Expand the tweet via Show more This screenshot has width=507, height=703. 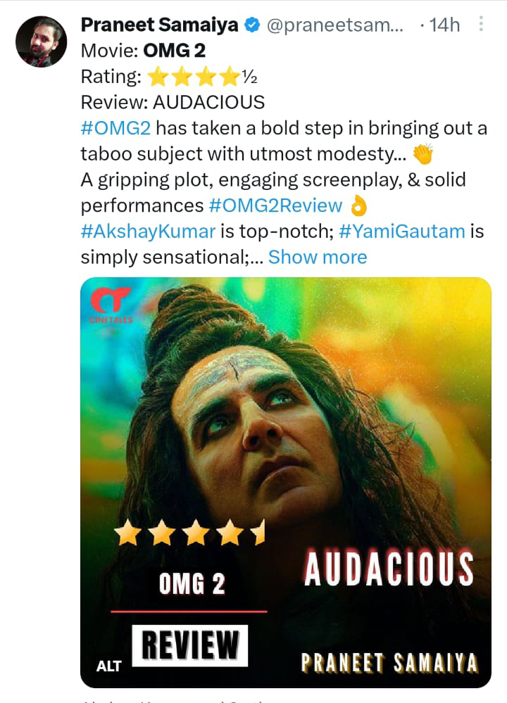318,257
